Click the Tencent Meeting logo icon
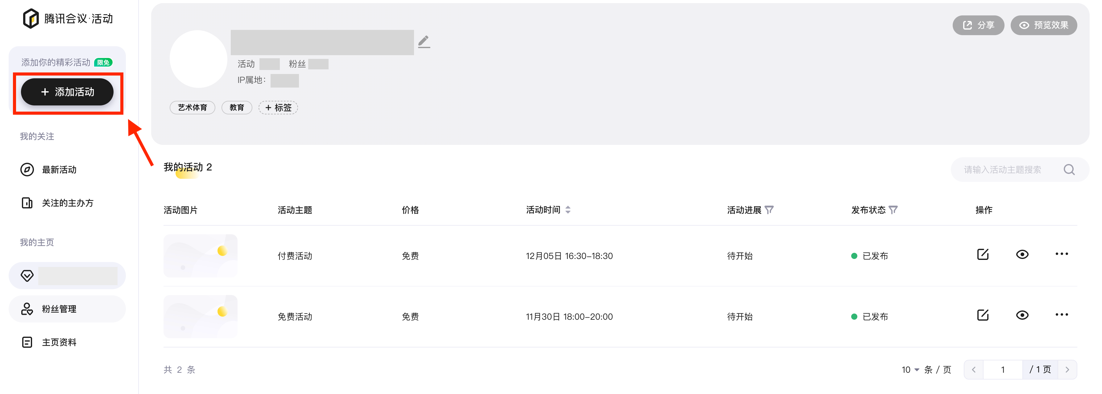The height and width of the screenshot is (394, 1102). pos(31,18)
